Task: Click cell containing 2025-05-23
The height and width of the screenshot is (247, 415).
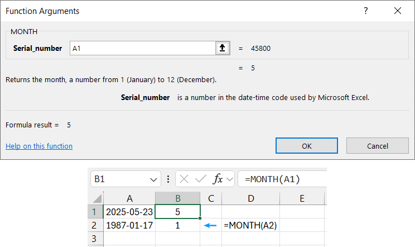Action: [x=129, y=212]
